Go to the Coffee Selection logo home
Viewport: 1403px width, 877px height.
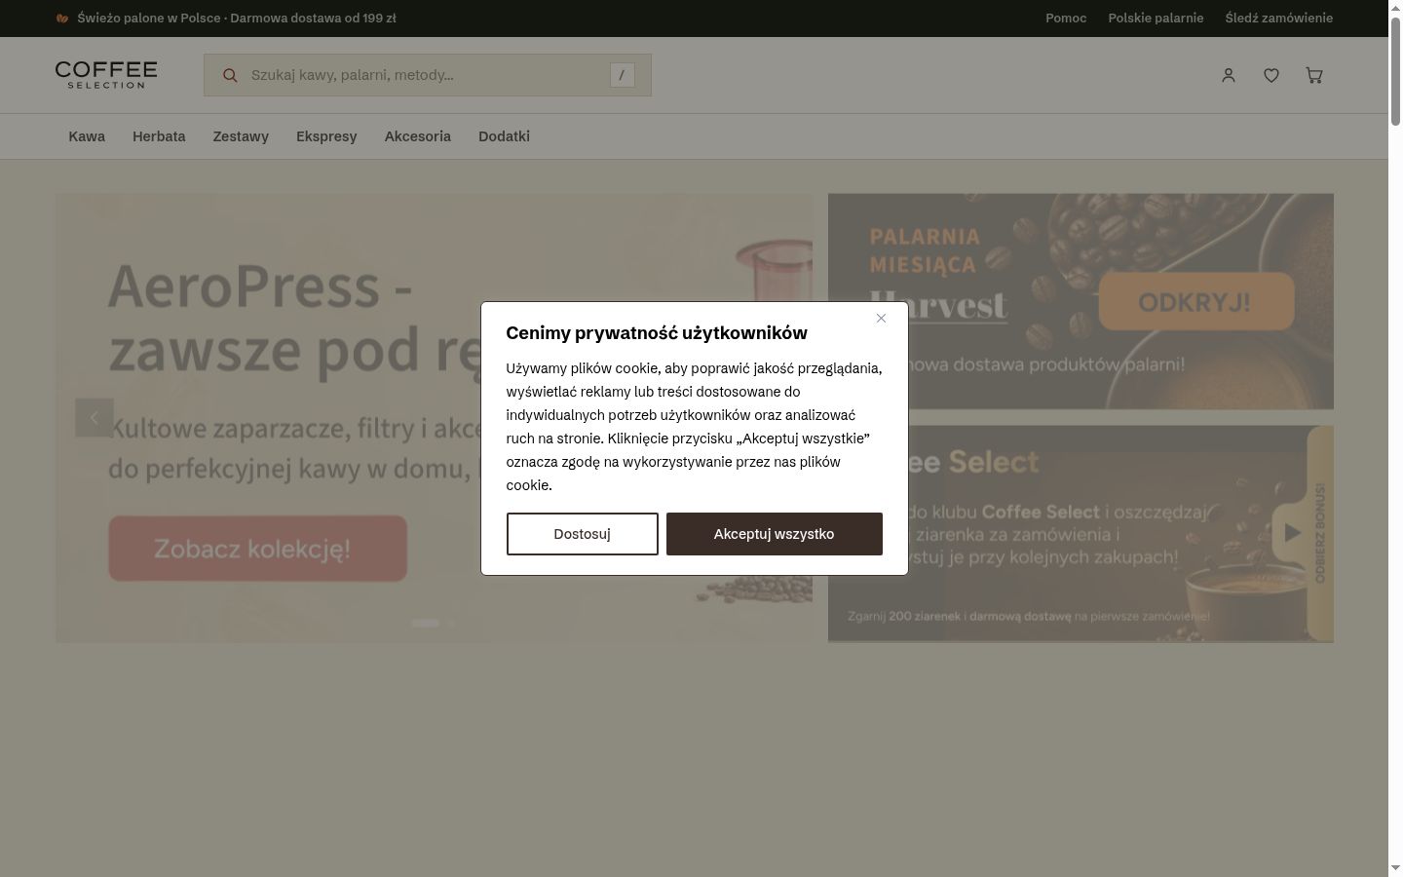[106, 75]
